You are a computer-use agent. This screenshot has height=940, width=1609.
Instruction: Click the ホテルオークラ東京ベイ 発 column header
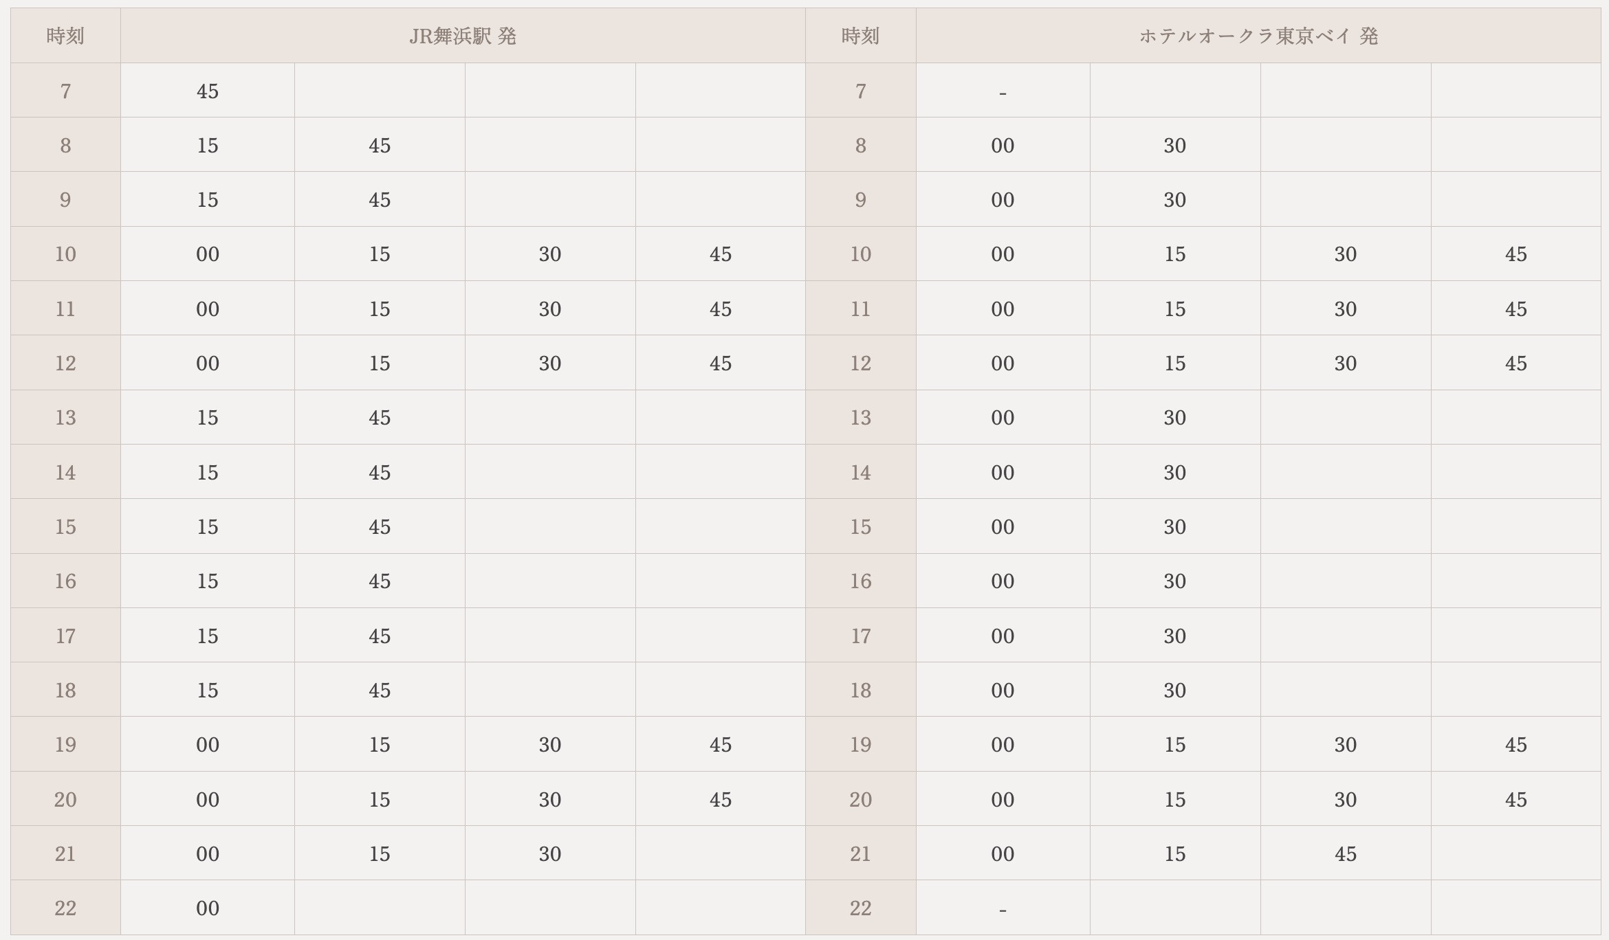[1258, 36]
